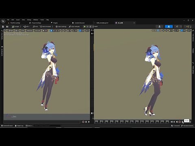Open the Asset menu

[18, 20]
